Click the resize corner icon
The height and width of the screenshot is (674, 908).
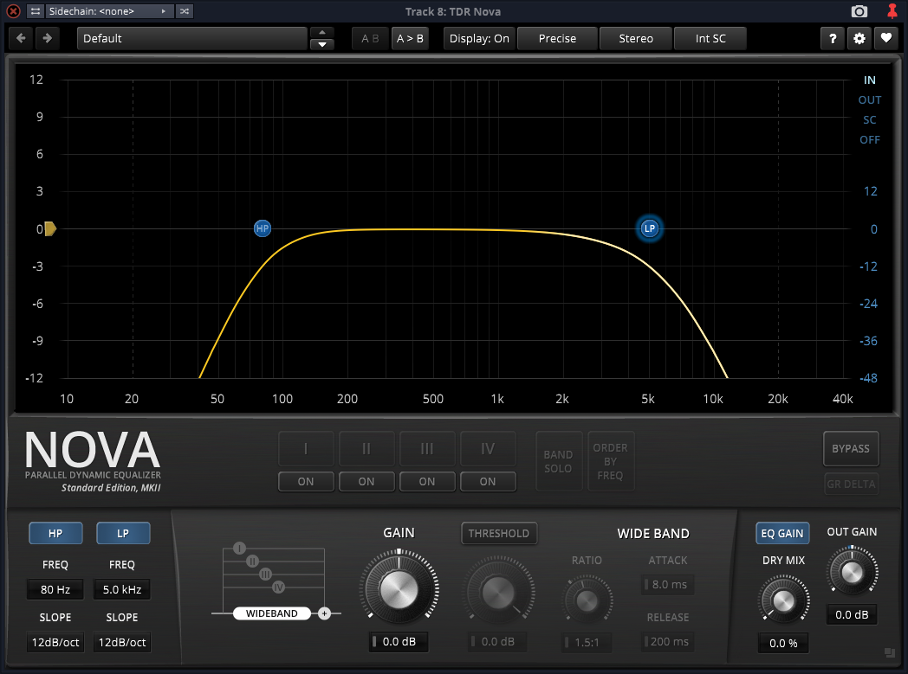point(890,652)
